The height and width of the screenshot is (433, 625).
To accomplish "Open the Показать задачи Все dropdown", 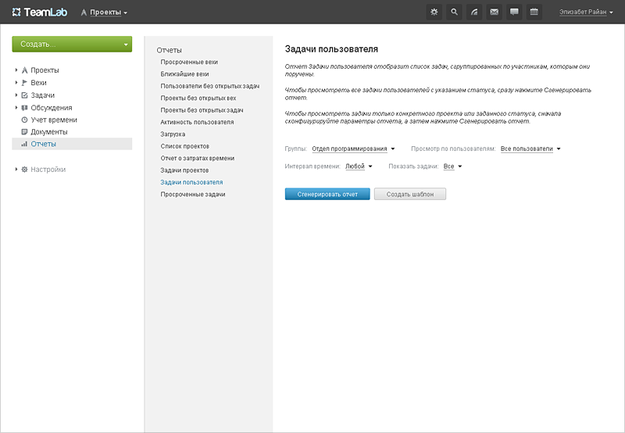I will (x=452, y=166).
